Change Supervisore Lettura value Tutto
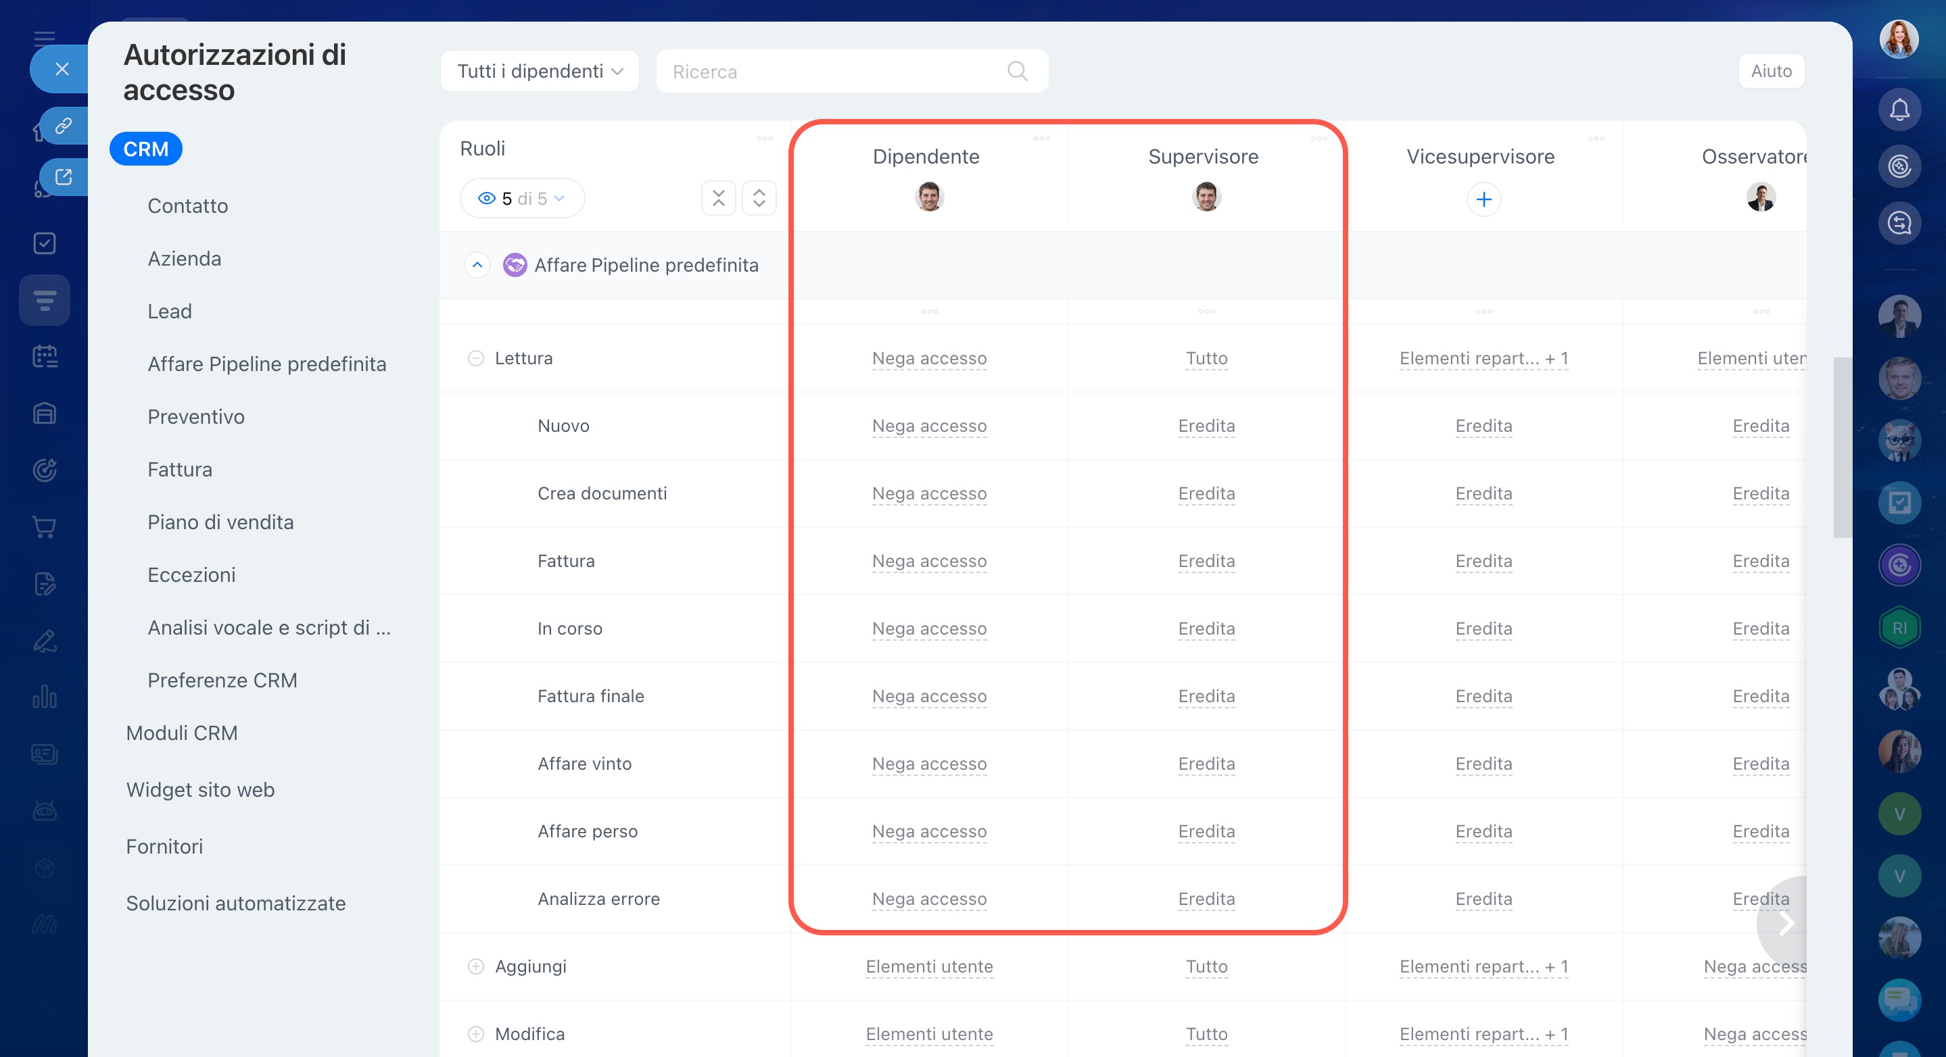 [1206, 359]
